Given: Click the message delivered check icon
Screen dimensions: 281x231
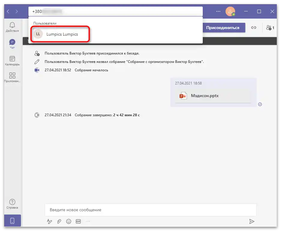Looking at the screenshot, I should 260,104.
